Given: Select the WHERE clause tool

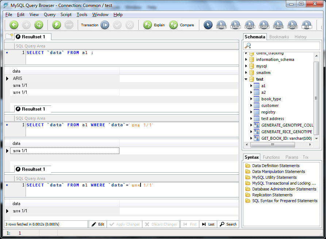Looking at the screenshot, I should (x=250, y=25).
